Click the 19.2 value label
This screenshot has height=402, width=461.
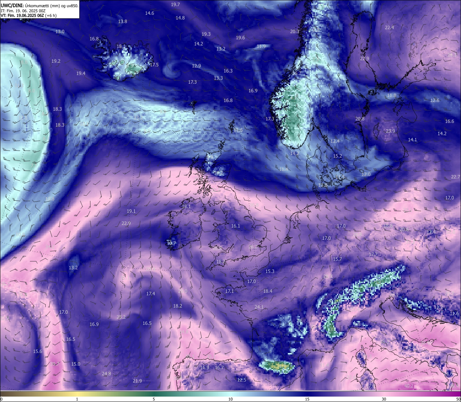[x=56, y=61]
